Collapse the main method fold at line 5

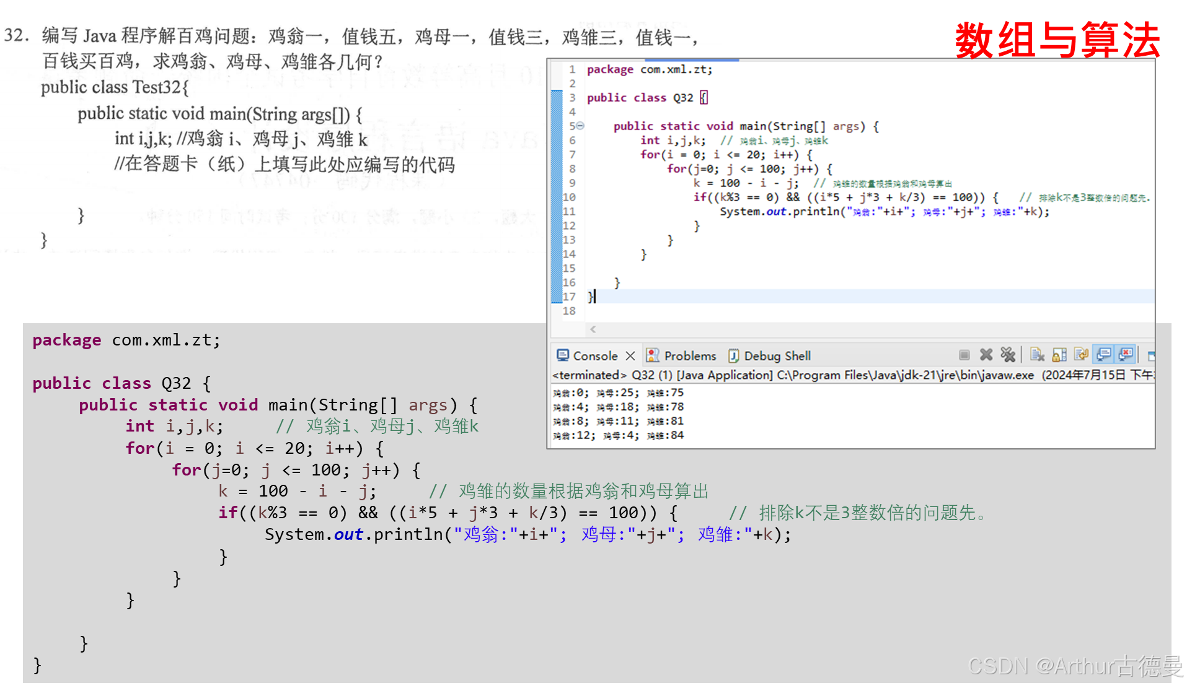[x=580, y=126]
